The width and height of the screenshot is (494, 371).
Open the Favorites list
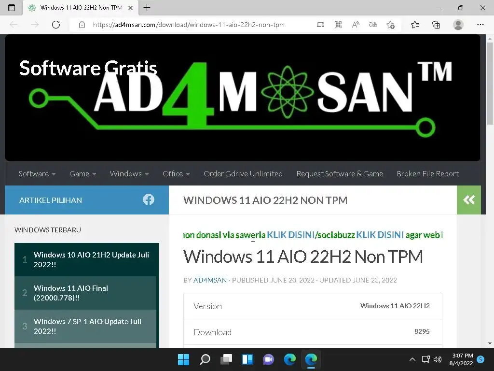415,25
